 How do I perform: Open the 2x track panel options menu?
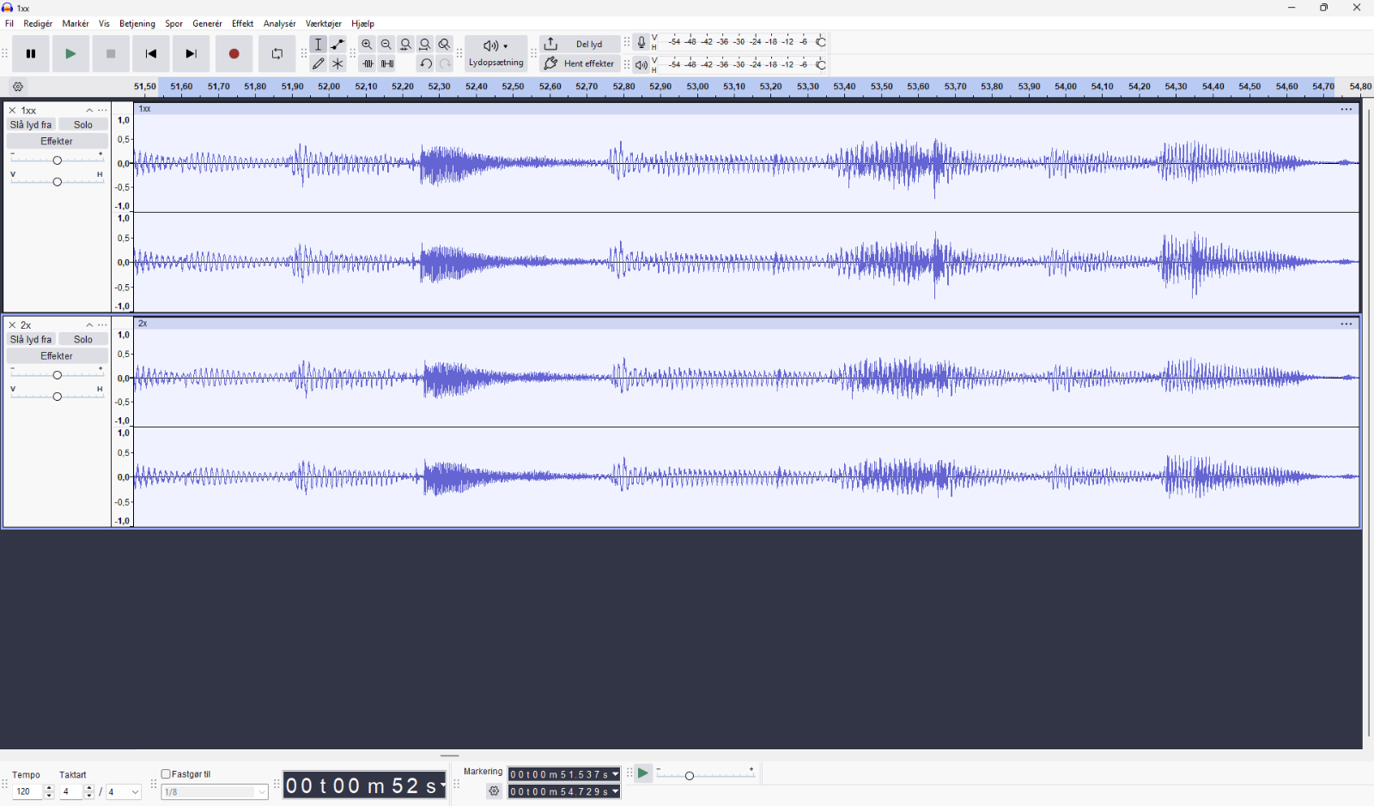pyautogui.click(x=103, y=325)
